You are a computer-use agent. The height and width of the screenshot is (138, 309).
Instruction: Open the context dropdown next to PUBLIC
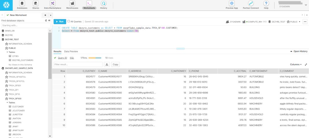tap(299, 22)
